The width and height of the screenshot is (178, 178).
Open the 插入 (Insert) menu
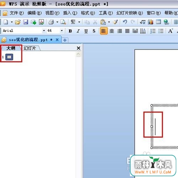(70, 13)
